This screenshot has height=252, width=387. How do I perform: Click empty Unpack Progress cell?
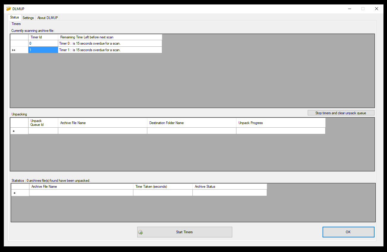(x=281, y=131)
